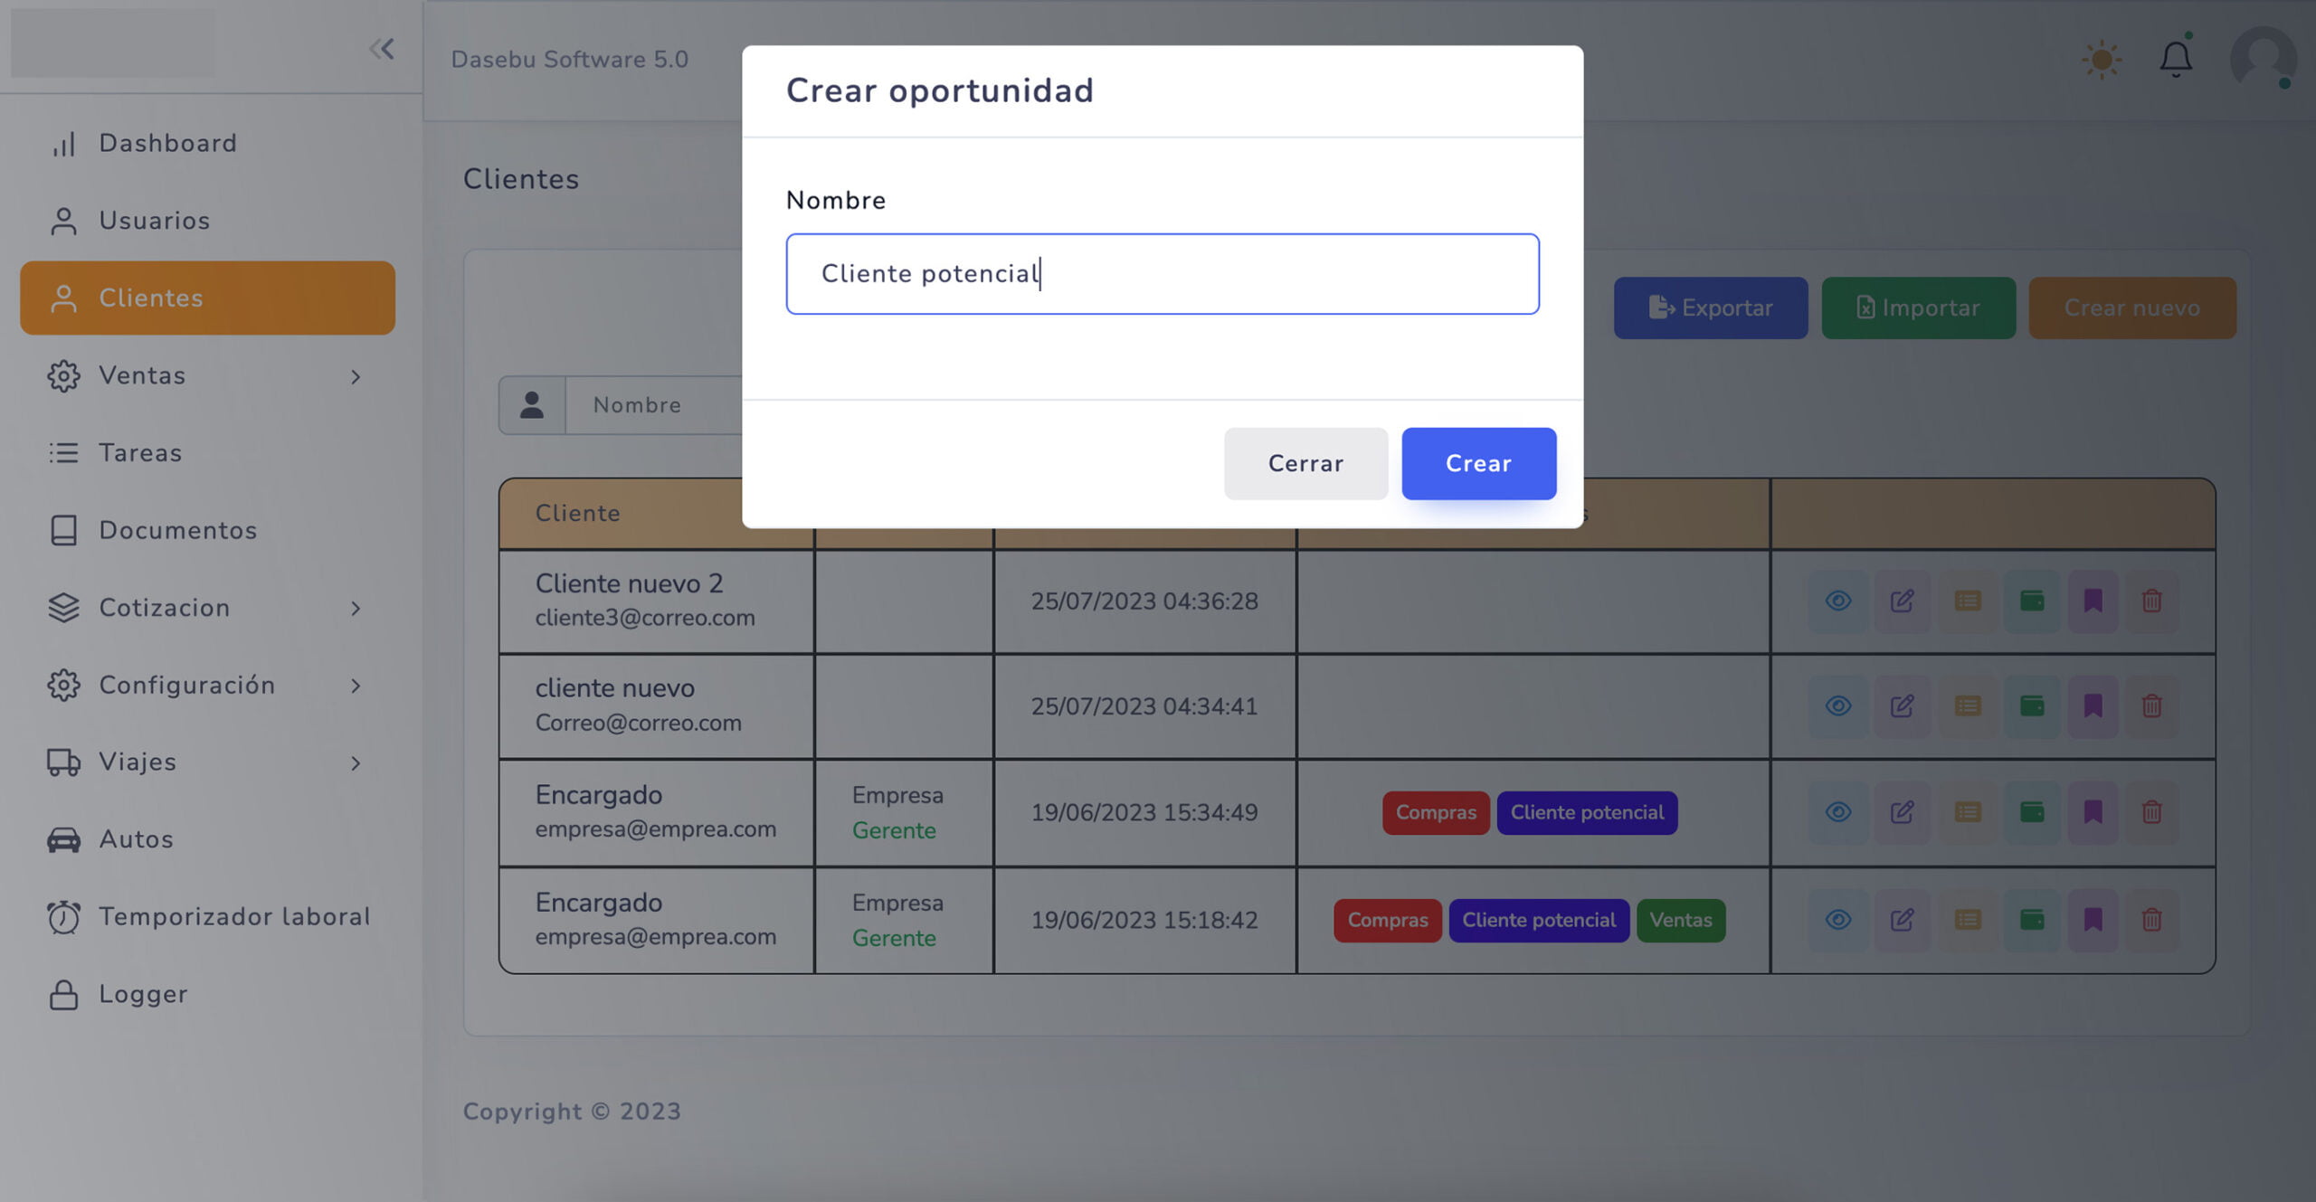Click the Dasebu Software 5.0 title

coord(569,60)
